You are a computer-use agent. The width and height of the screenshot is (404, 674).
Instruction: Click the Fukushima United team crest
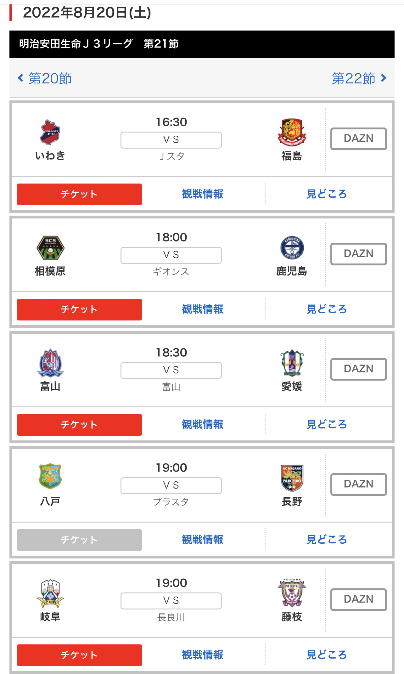point(292,132)
